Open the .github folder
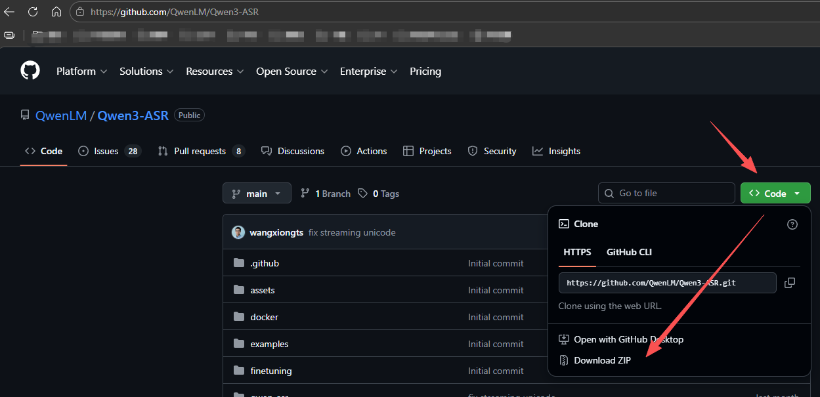820x397 pixels. point(265,263)
